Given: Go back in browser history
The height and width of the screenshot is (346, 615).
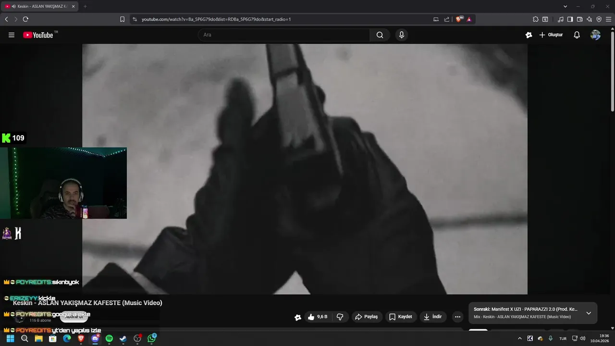Looking at the screenshot, I should click(6, 19).
